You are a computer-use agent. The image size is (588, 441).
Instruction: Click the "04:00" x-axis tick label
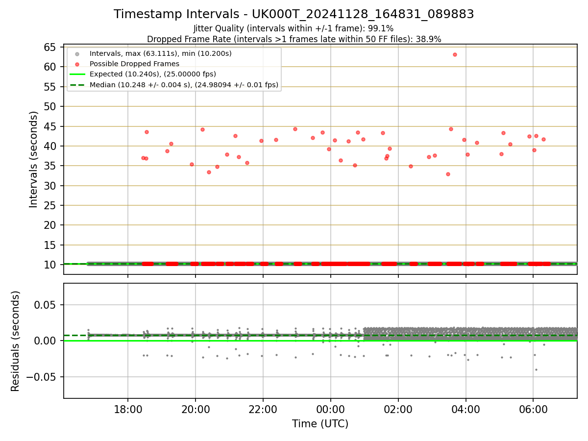coord(465,409)
